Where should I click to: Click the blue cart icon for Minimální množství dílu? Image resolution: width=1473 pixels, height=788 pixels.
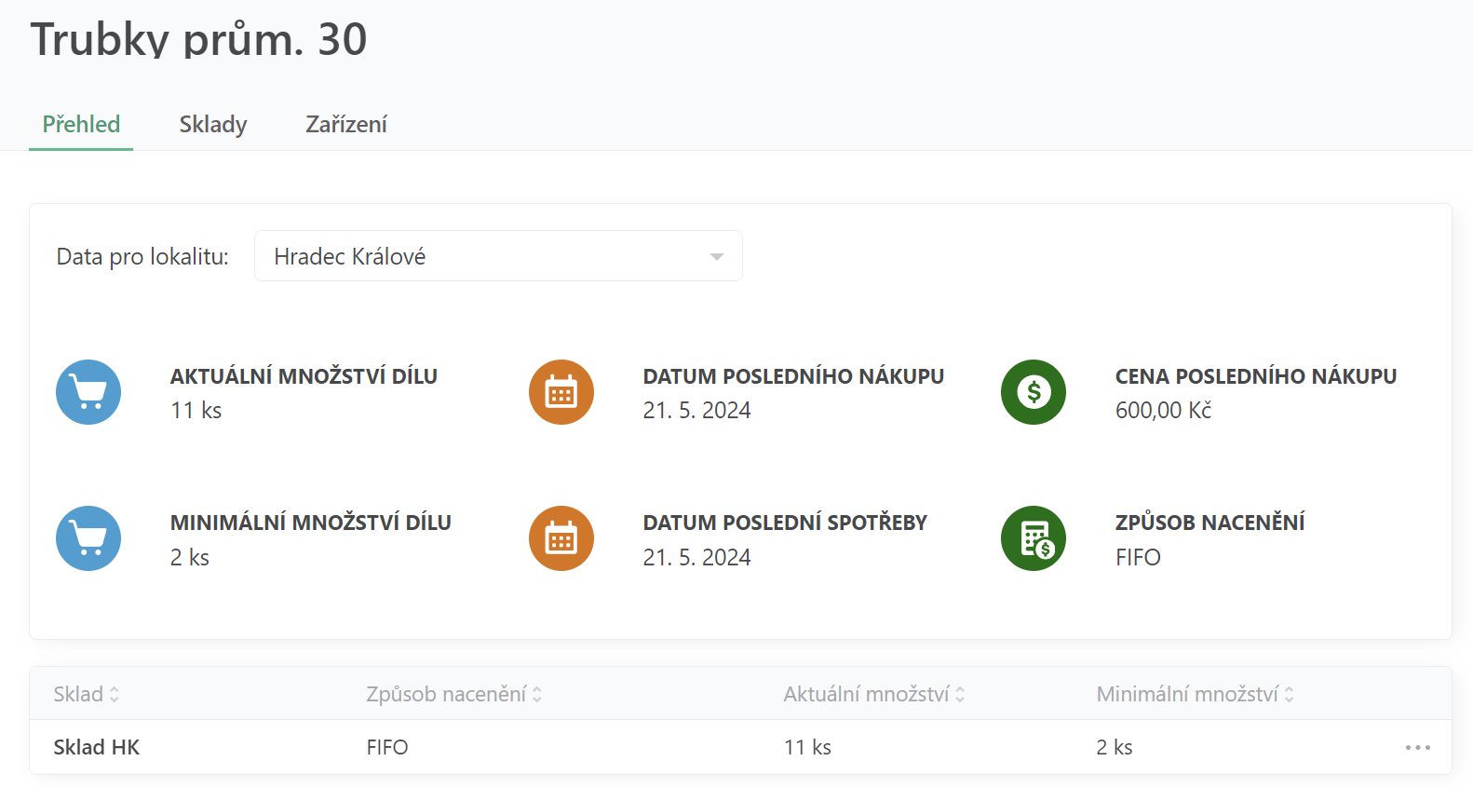click(88, 538)
